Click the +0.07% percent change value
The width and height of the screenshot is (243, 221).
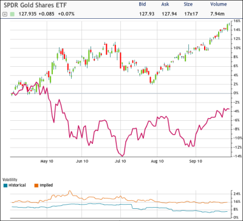(66, 14)
